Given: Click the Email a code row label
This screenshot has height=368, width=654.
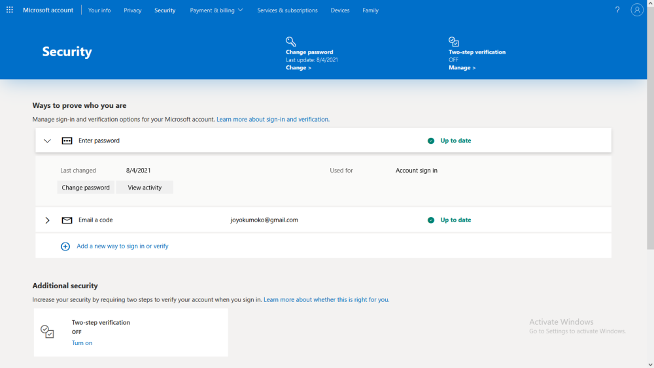Looking at the screenshot, I should click(x=95, y=220).
